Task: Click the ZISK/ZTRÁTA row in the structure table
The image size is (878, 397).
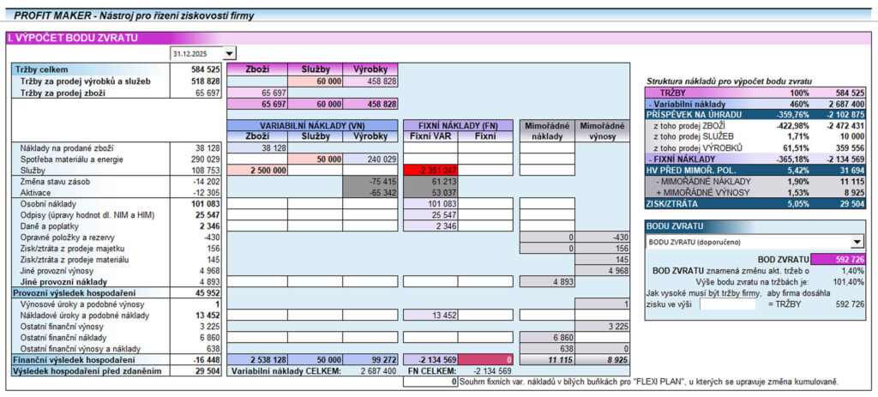Action: coord(673,203)
